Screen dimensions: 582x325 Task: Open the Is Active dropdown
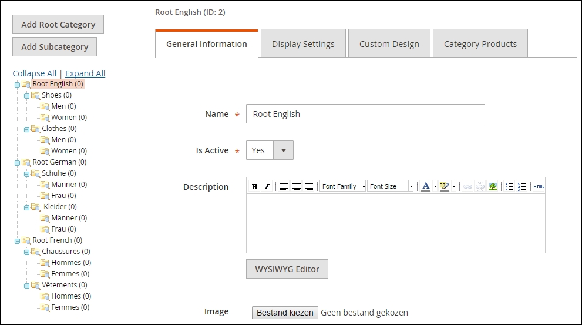click(x=283, y=150)
